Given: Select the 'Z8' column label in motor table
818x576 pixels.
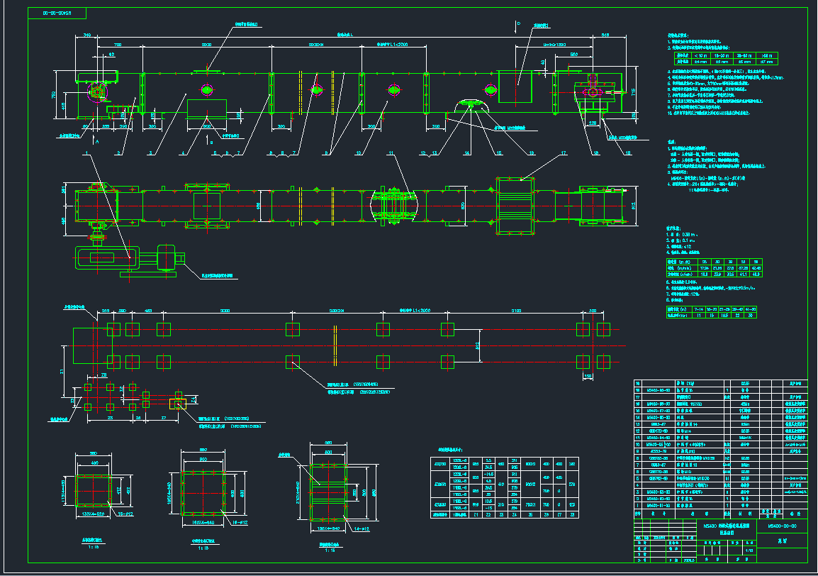Looking at the screenshot, I should coord(572,514).
